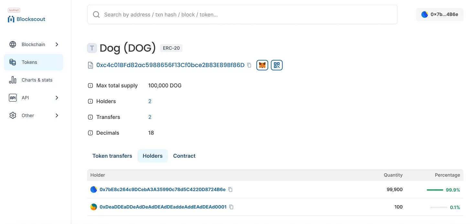Screen dimensions: 471x224
Task: Click the Blockscout logo
Action: click(27, 19)
